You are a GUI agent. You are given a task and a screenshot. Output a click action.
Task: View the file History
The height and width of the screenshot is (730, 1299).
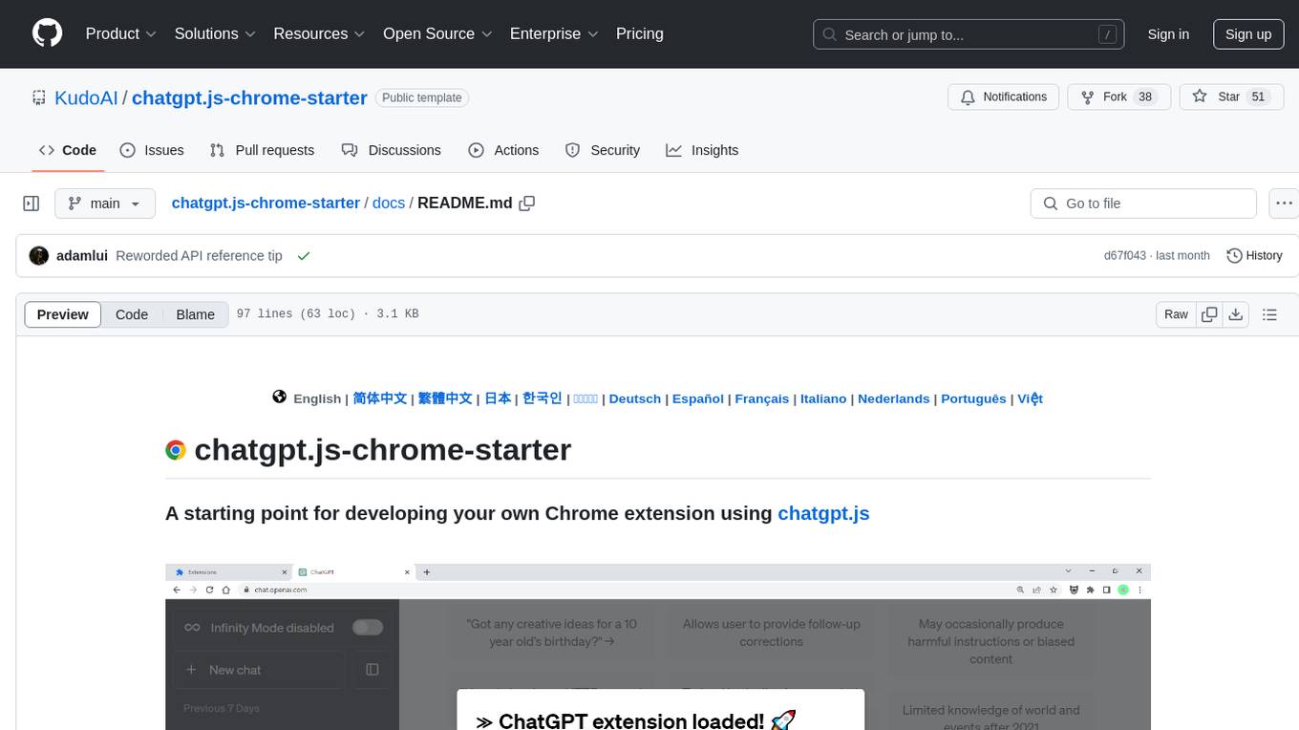pos(1254,256)
